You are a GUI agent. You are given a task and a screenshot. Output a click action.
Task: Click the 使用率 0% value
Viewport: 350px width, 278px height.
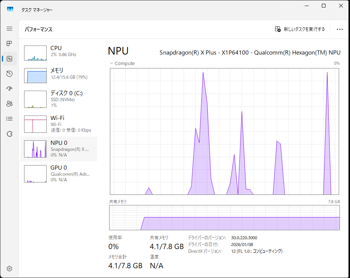point(113,246)
